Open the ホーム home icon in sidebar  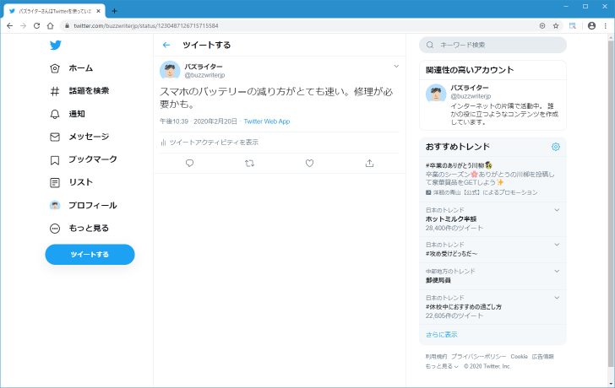[x=55, y=68]
